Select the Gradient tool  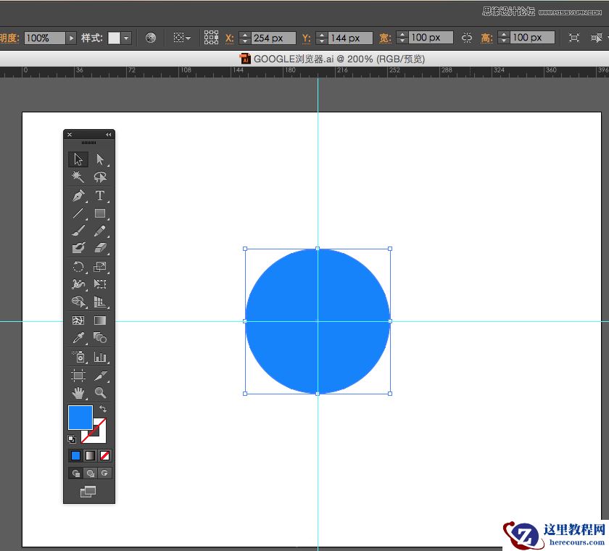point(99,320)
